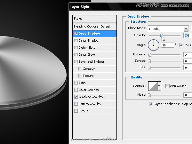Tick the Contour sub-option checkbox
Image resolution: width=192 pixels, height=144 pixels.
click(80, 68)
